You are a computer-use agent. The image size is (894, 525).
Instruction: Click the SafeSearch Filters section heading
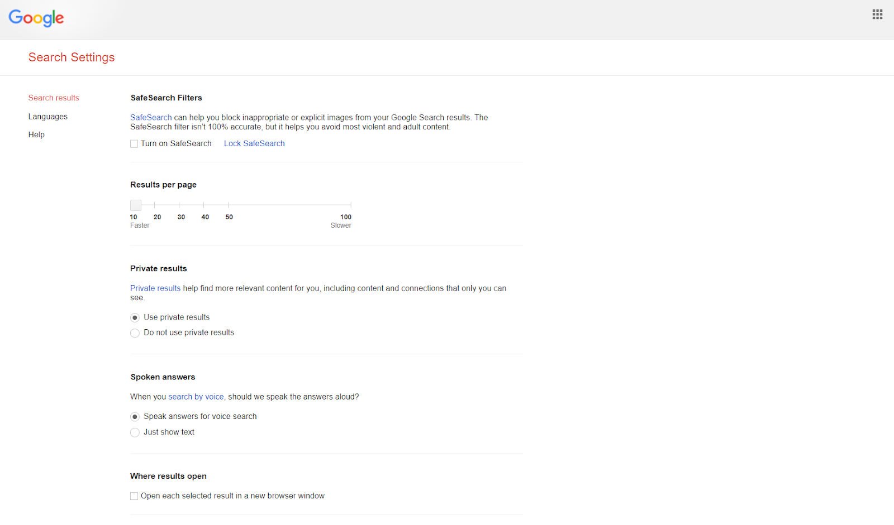pos(167,98)
